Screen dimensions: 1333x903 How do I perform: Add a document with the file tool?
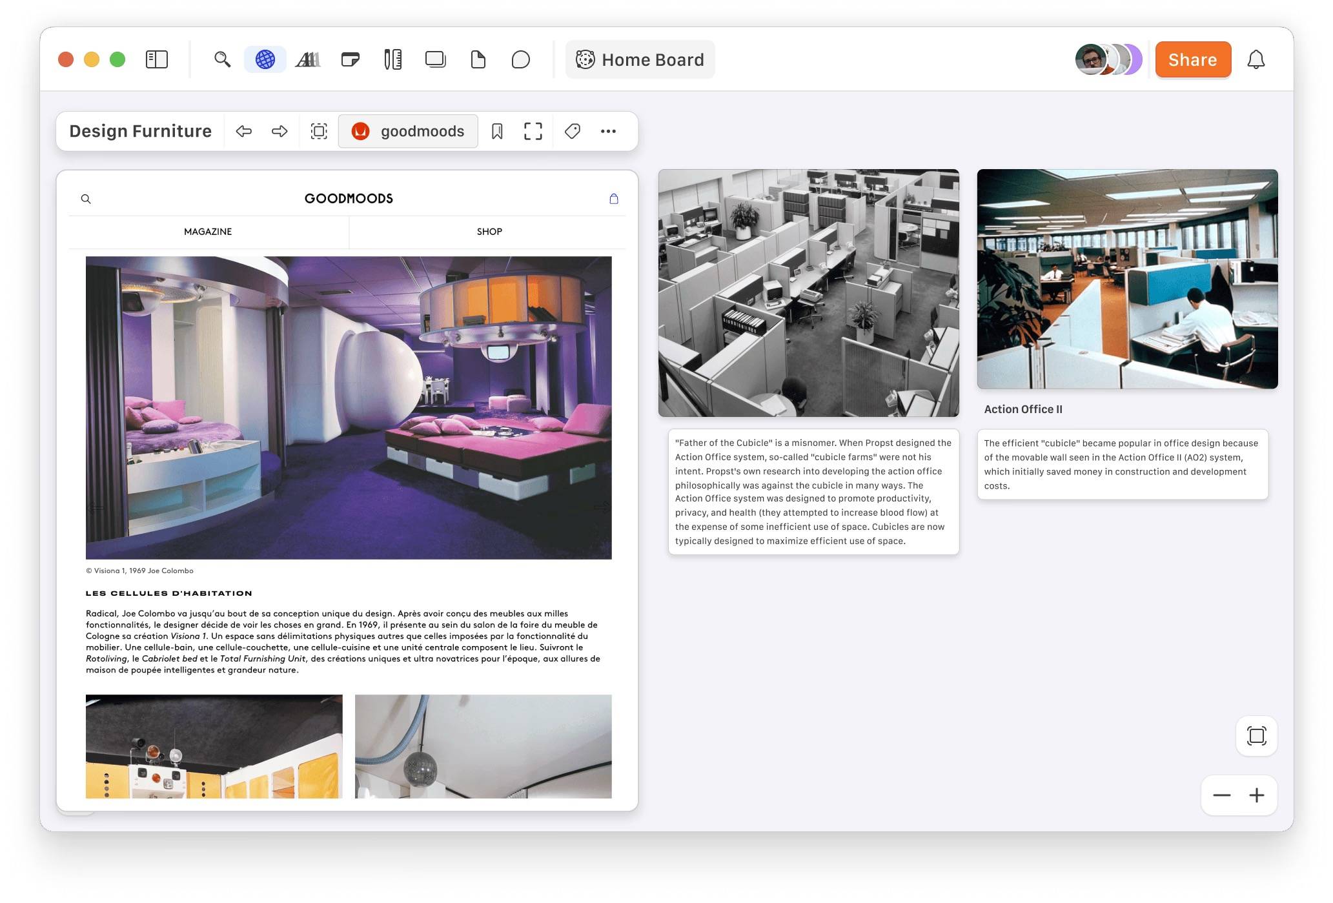(x=478, y=59)
